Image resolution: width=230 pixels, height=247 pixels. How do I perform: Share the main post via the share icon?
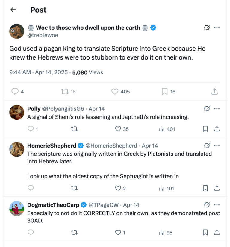[214, 91]
